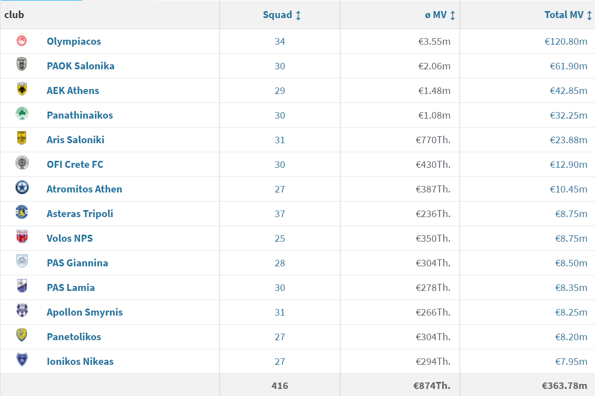Open the PAS Giannina club link
Image resolution: width=595 pixels, height=396 pixels.
coord(77,263)
